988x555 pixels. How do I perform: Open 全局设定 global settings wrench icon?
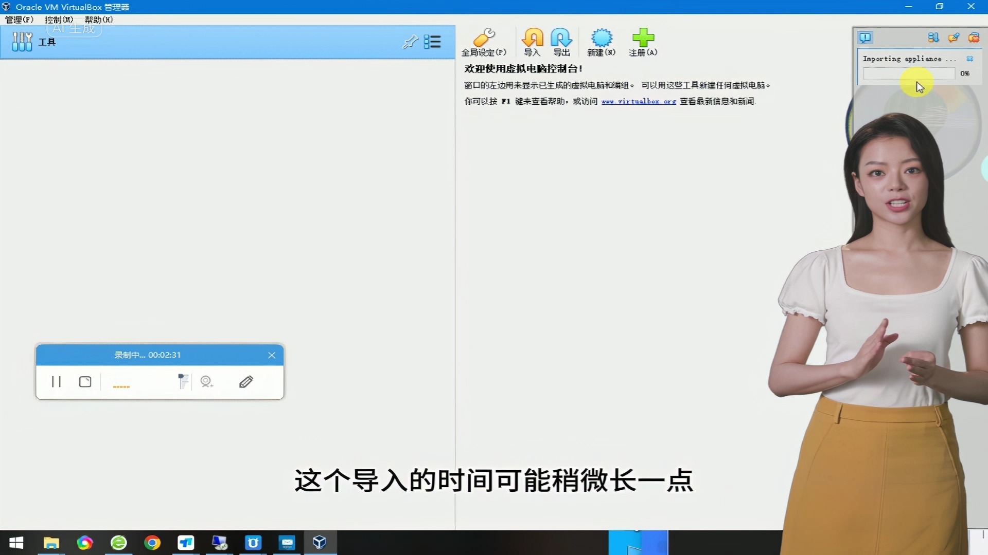pyautogui.click(x=484, y=42)
